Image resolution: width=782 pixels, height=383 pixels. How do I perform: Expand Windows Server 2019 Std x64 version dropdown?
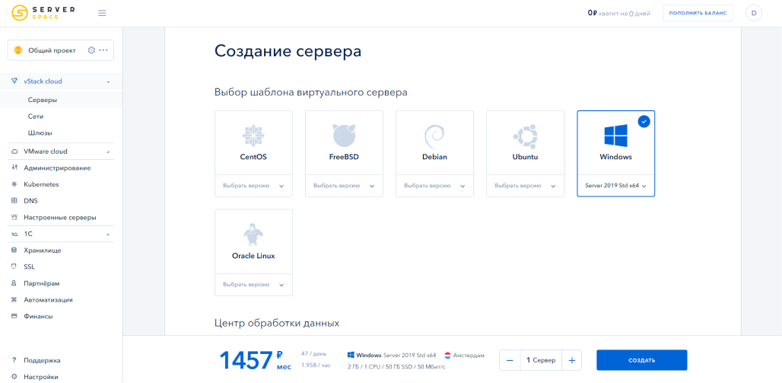[x=615, y=186]
